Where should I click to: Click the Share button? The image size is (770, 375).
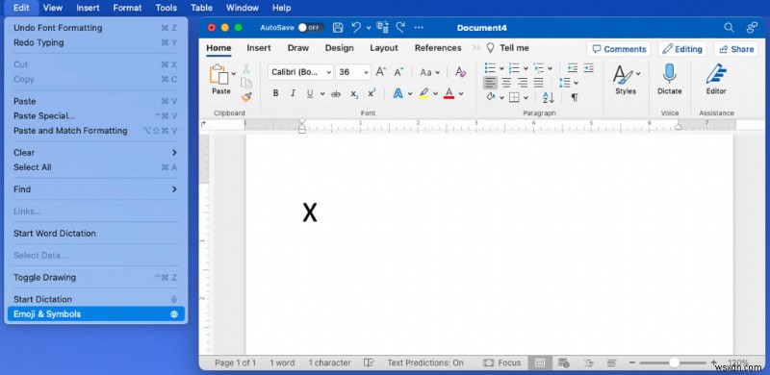(735, 49)
